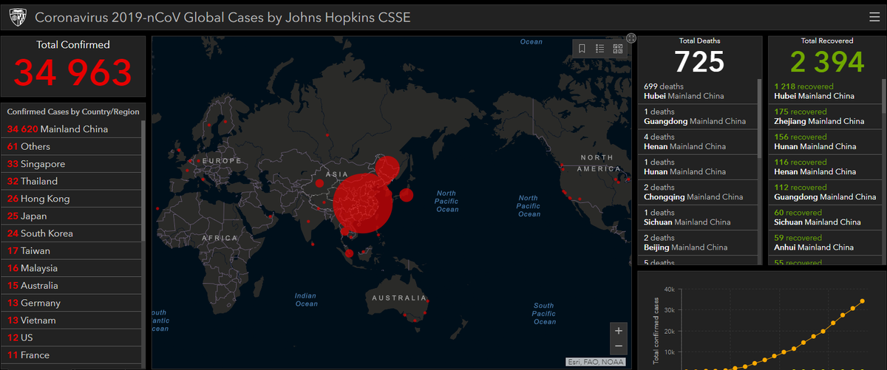Click the last data point on confirmed chart
The image size is (887, 370).
click(863, 301)
